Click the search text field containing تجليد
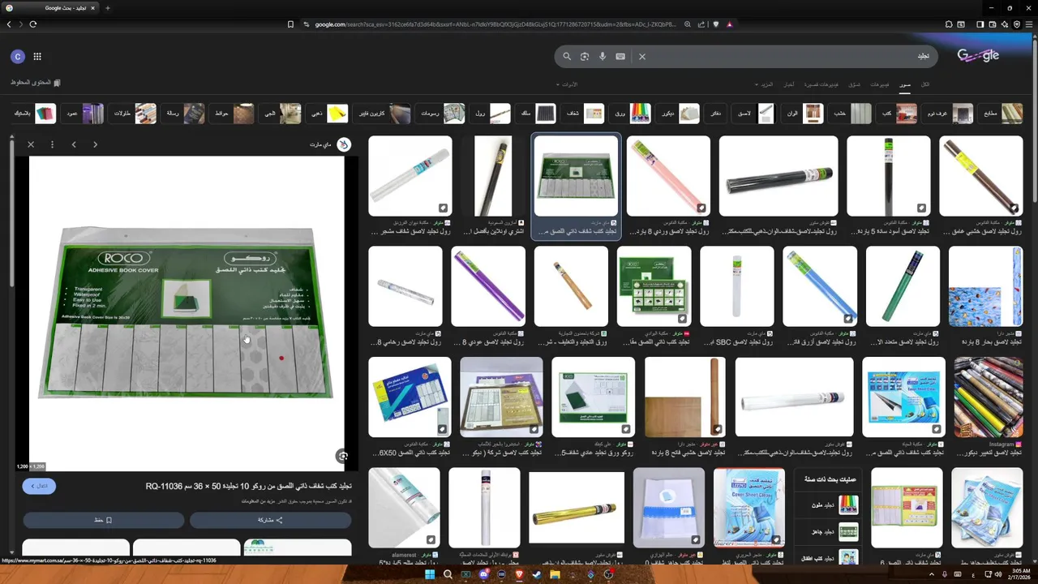Screen dimensions: 1038x584 [x=787, y=57]
